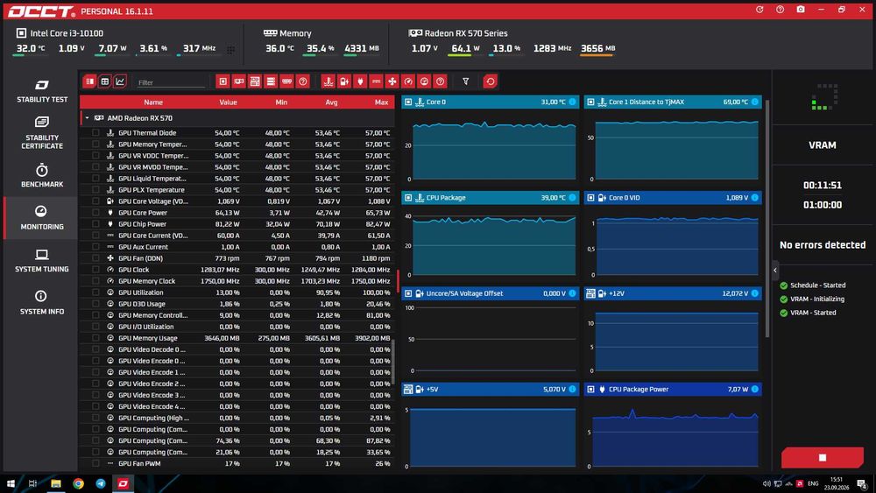Click the funnel filter icon

coord(465,81)
